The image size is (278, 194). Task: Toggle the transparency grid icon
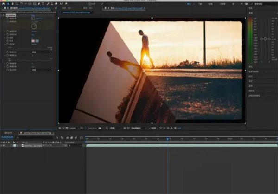tap(128, 128)
